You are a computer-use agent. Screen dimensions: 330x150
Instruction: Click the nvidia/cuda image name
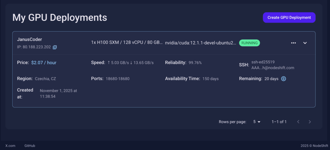tap(201, 43)
